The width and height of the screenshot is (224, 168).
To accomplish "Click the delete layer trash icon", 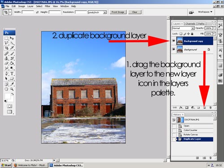I will pos(210,108).
